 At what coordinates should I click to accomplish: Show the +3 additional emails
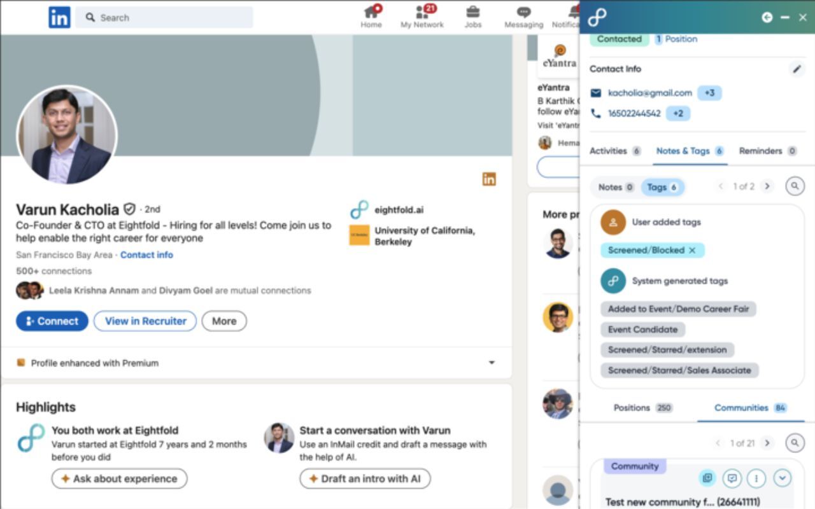[709, 93]
